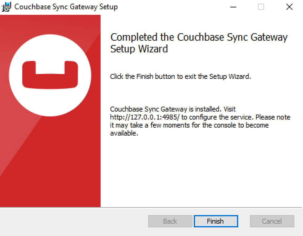Click the installer icon in the title bar
The width and height of the screenshot is (303, 236).
tap(6, 7)
